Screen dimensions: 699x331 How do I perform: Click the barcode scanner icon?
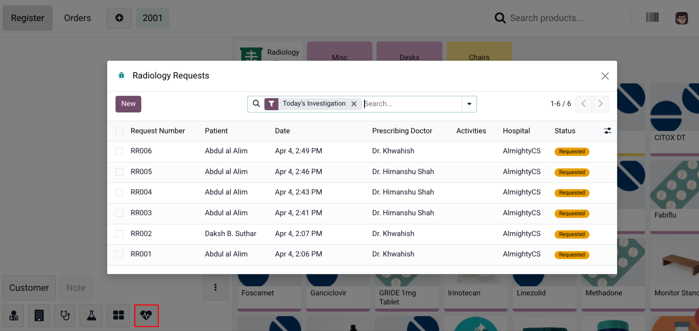[x=652, y=18]
